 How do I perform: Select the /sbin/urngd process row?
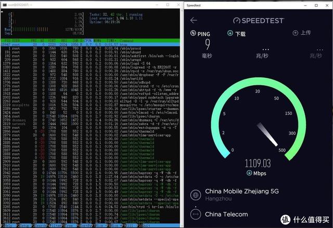[x=90, y=60]
